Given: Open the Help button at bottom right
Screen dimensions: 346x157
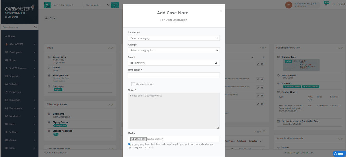Looking at the screenshot, I should click(339, 153).
